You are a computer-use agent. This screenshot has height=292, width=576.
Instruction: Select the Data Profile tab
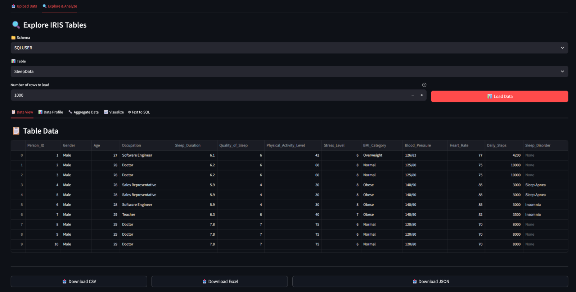pos(51,112)
